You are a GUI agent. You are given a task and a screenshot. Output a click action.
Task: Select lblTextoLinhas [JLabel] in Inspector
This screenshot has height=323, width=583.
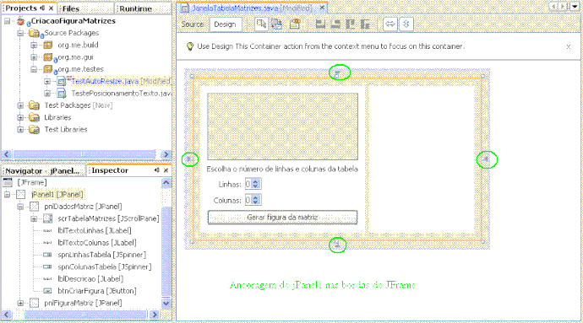tap(95, 230)
